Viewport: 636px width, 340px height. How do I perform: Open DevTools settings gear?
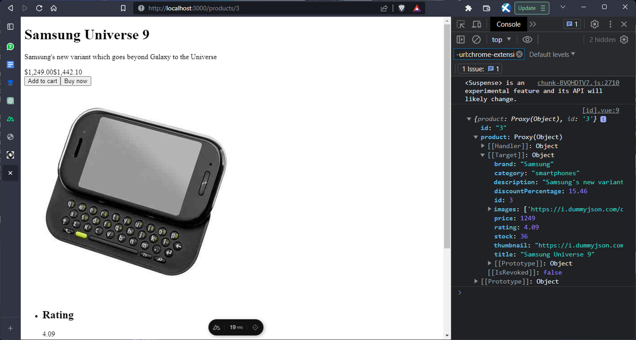(x=594, y=24)
